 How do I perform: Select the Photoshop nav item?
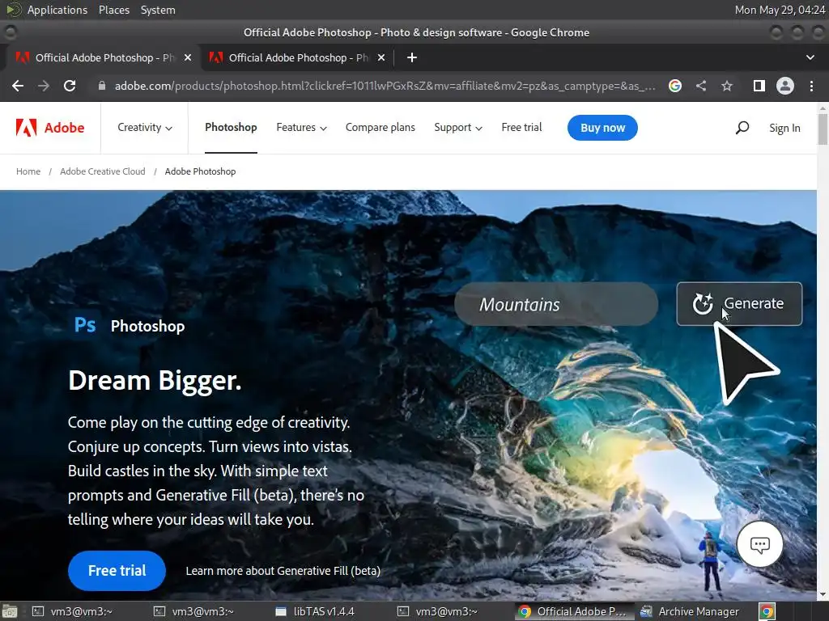point(231,127)
